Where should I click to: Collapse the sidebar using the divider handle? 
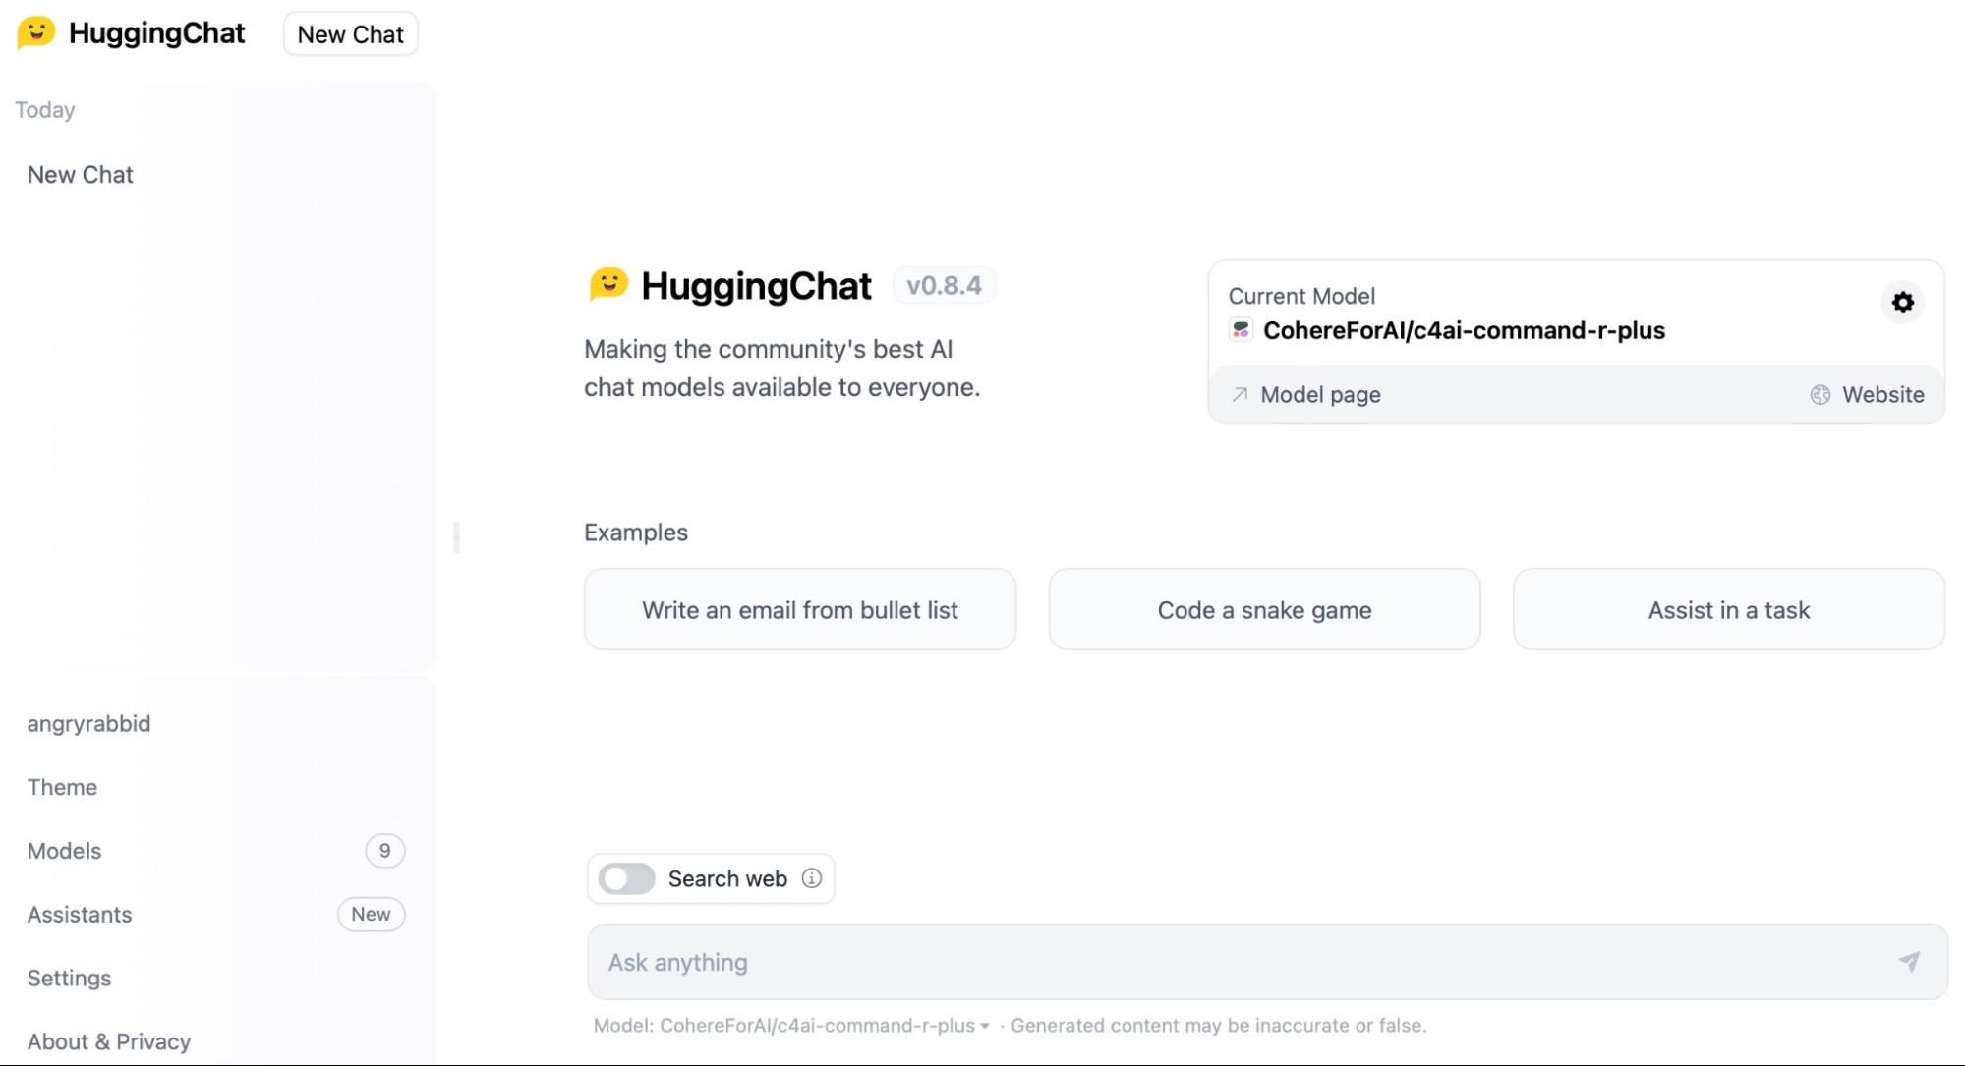(456, 537)
